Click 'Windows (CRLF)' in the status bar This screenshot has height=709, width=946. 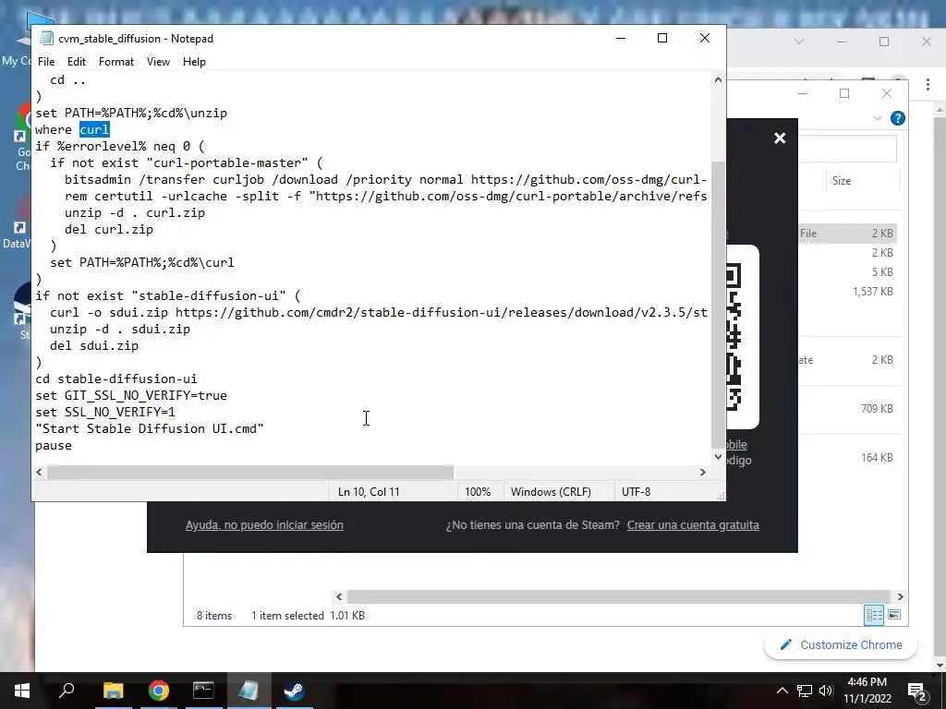click(x=551, y=492)
